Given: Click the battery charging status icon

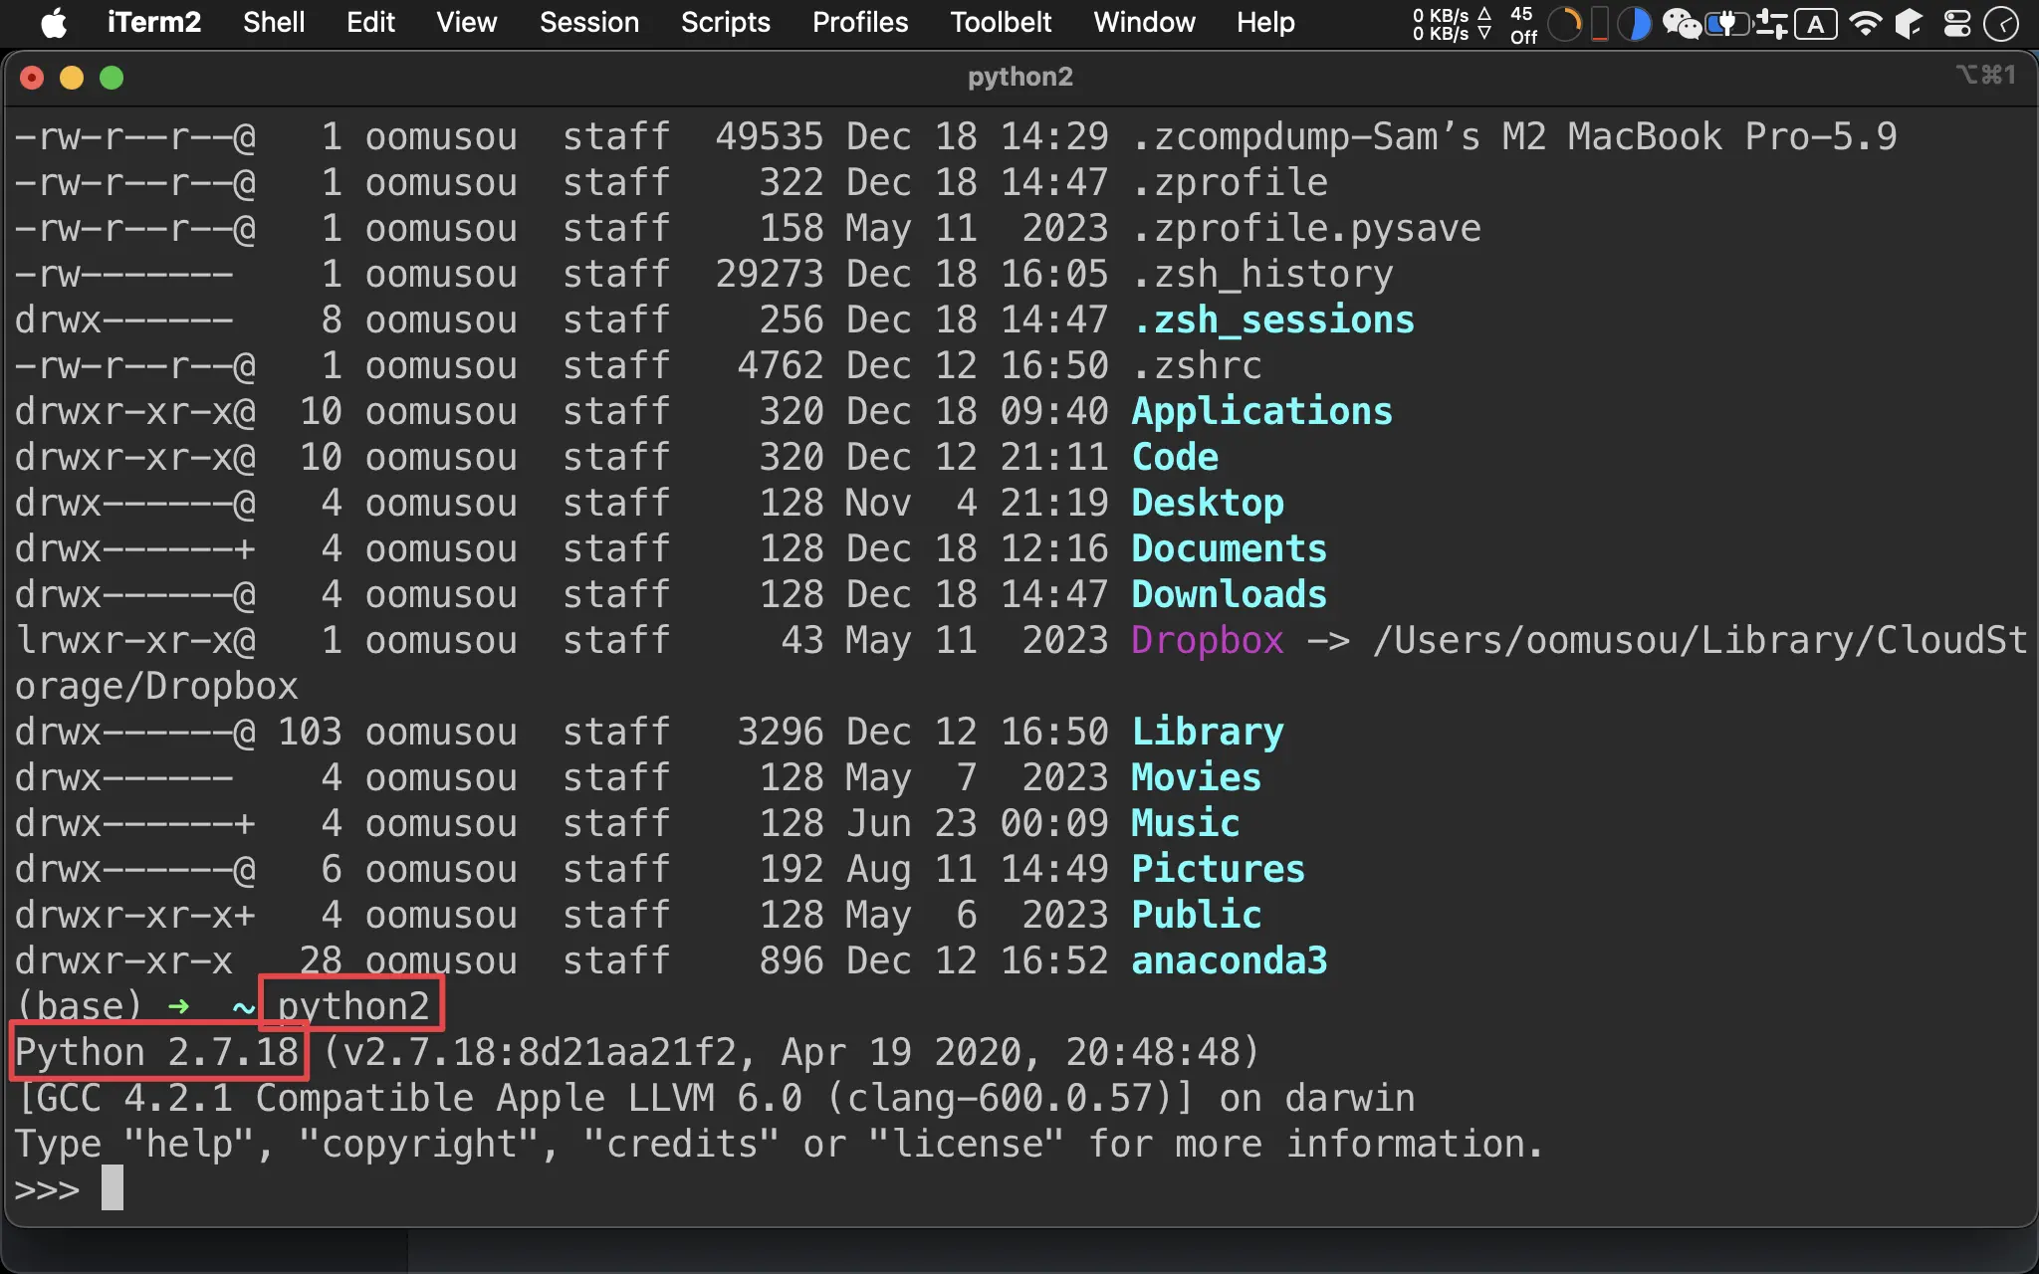Looking at the screenshot, I should click(x=1727, y=24).
